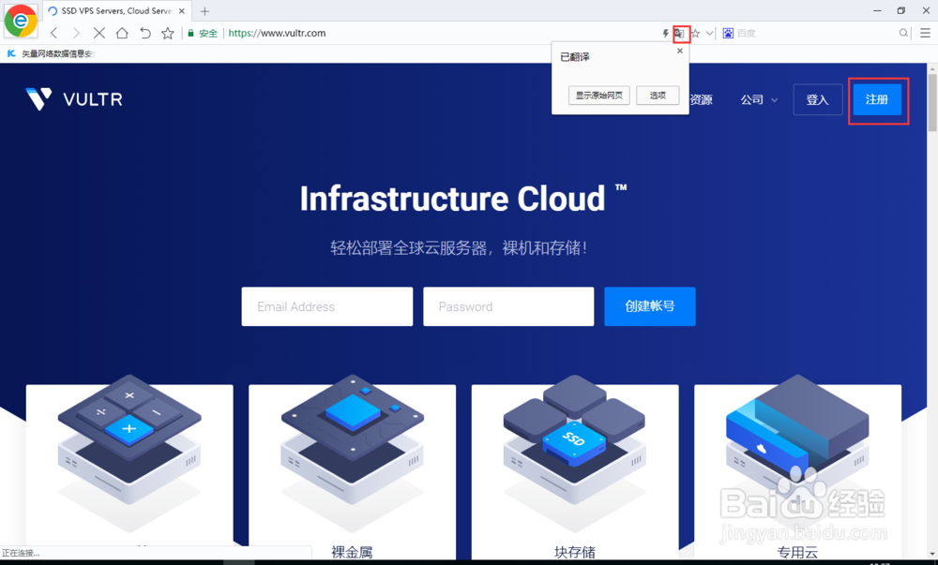Click the 正在连接 status bar text

pos(21,553)
